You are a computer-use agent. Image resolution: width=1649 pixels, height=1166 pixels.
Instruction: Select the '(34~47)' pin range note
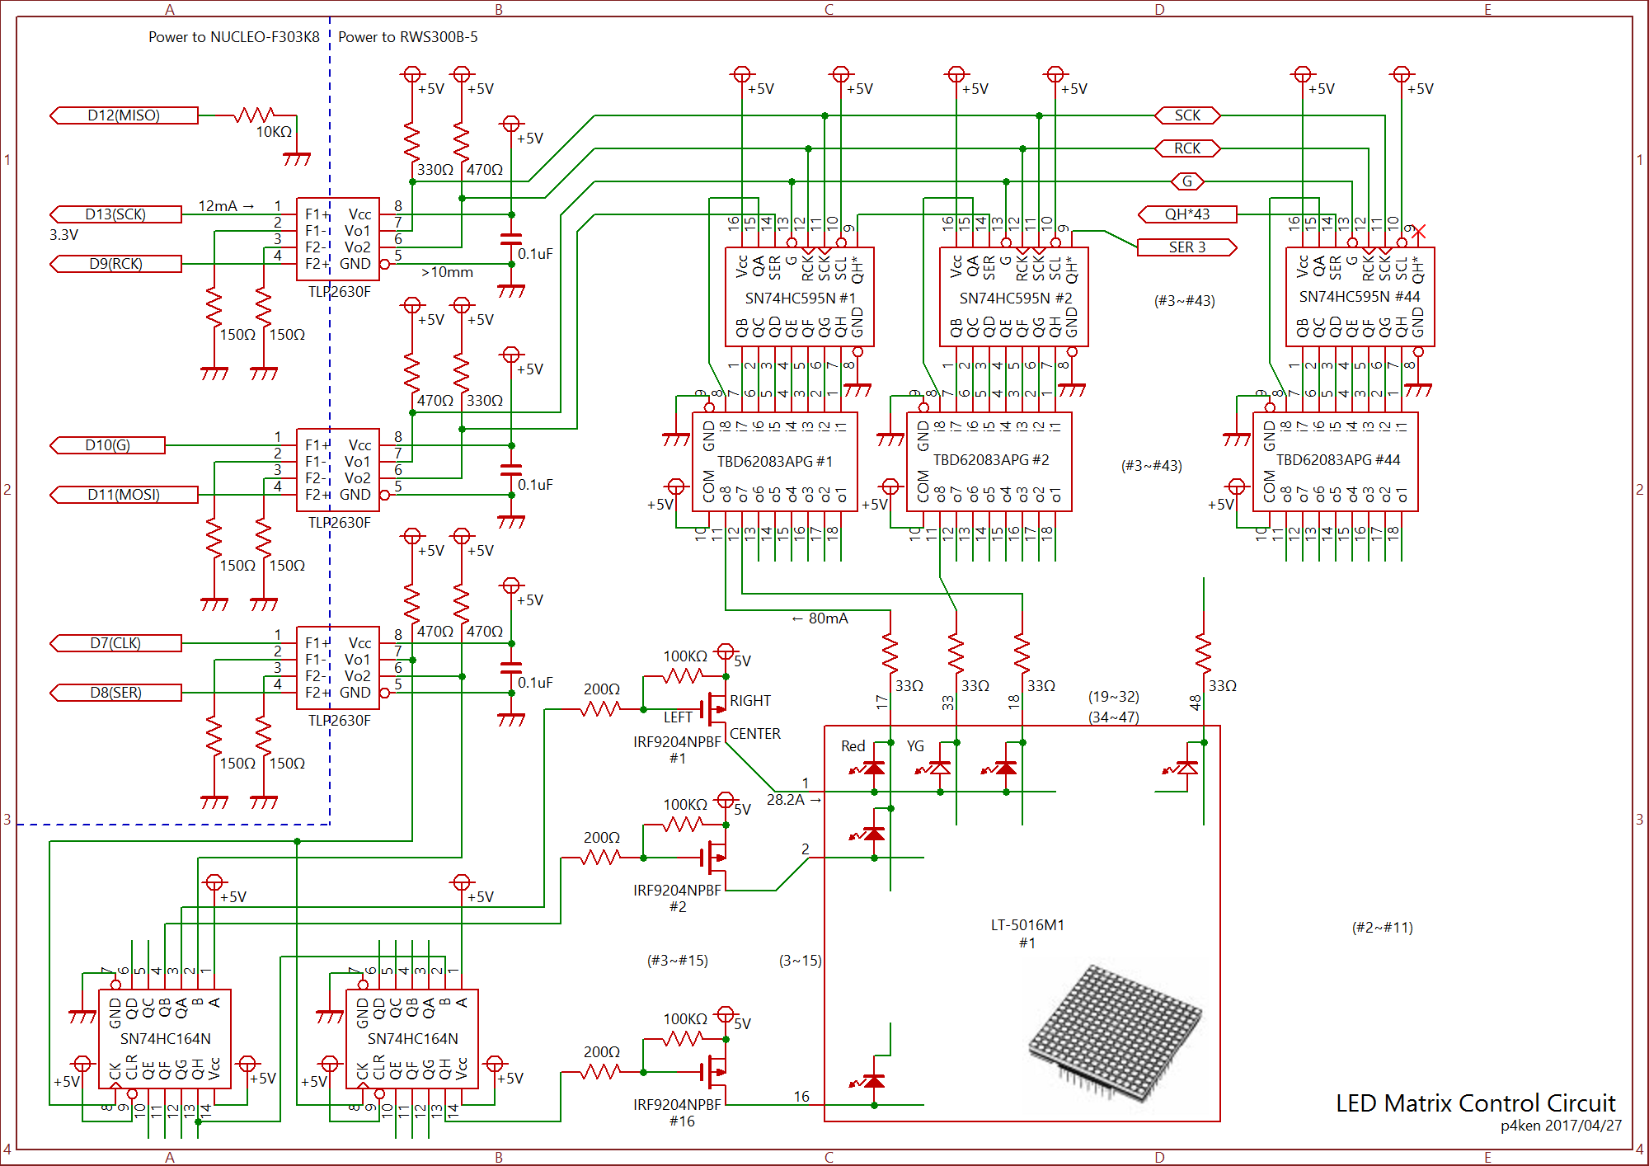click(x=1114, y=717)
